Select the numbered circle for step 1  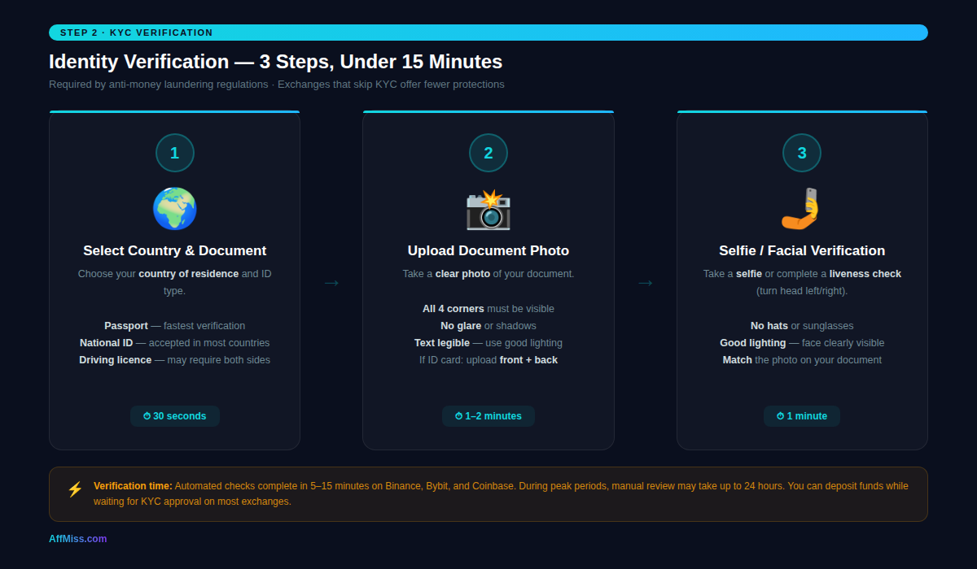(175, 152)
